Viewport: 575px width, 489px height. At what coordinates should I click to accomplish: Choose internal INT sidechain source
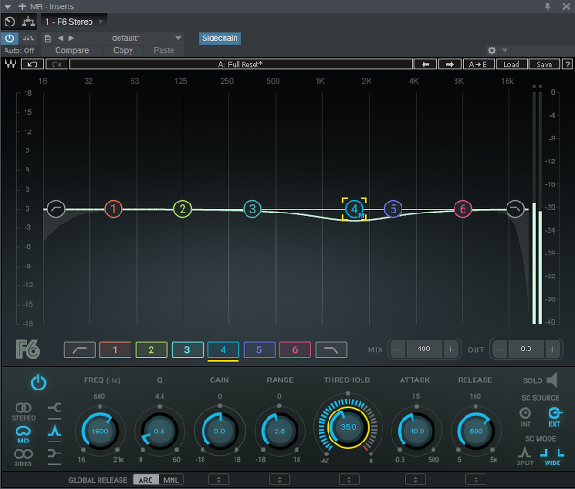tap(526, 417)
